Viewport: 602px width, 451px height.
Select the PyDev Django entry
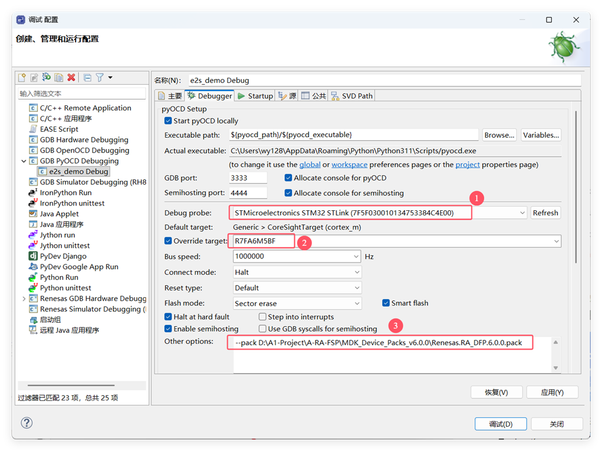click(63, 256)
